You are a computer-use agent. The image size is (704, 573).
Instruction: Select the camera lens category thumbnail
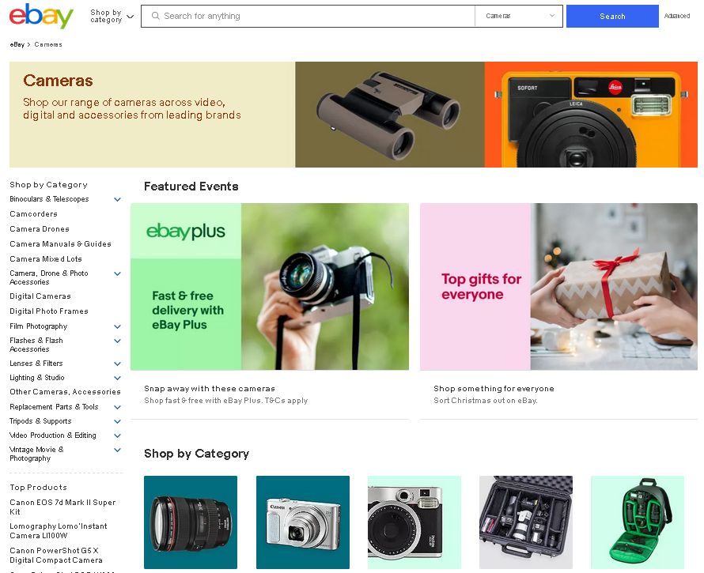pyautogui.click(x=191, y=522)
